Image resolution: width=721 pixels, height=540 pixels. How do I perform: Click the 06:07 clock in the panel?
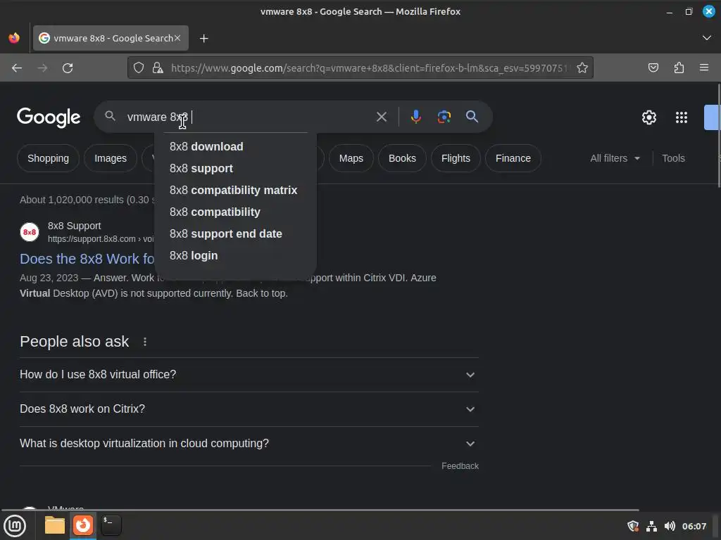click(x=694, y=526)
